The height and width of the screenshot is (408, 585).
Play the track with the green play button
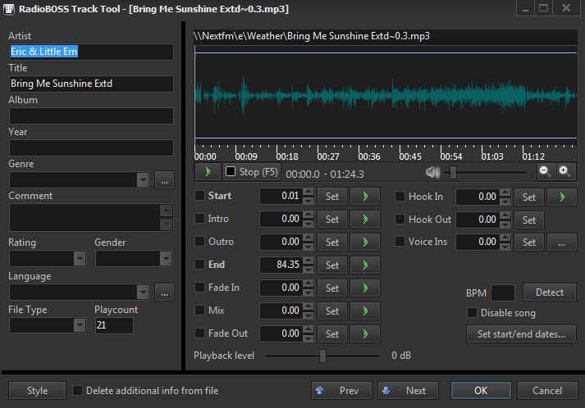click(208, 172)
